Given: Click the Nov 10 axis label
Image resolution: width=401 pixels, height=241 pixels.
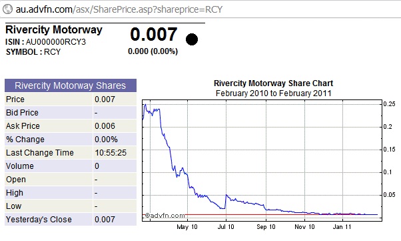Looking at the screenshot, I should [x=304, y=227].
